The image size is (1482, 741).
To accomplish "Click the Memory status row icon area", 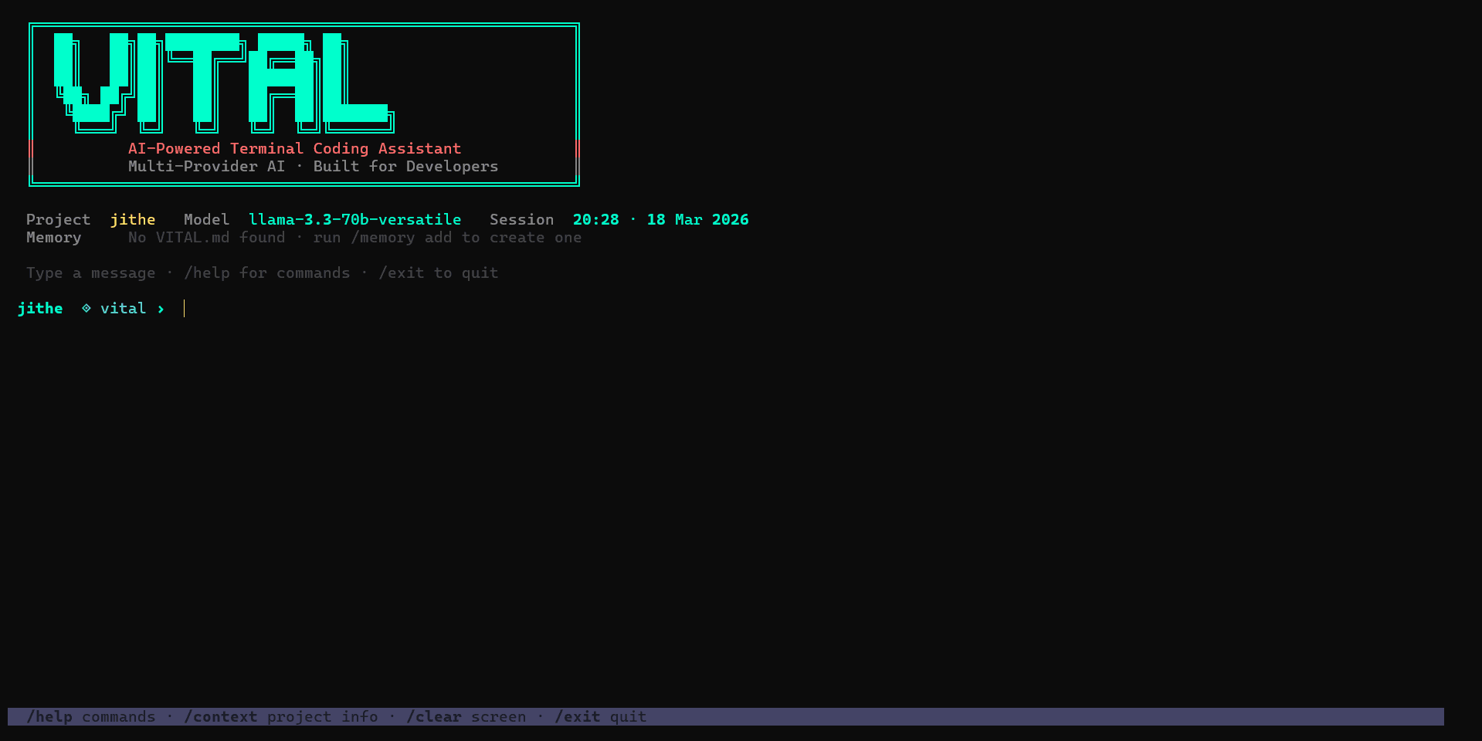I will 53,237.
